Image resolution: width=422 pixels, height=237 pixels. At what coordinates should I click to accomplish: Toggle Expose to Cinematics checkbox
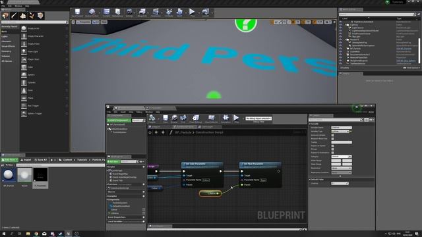332,153
